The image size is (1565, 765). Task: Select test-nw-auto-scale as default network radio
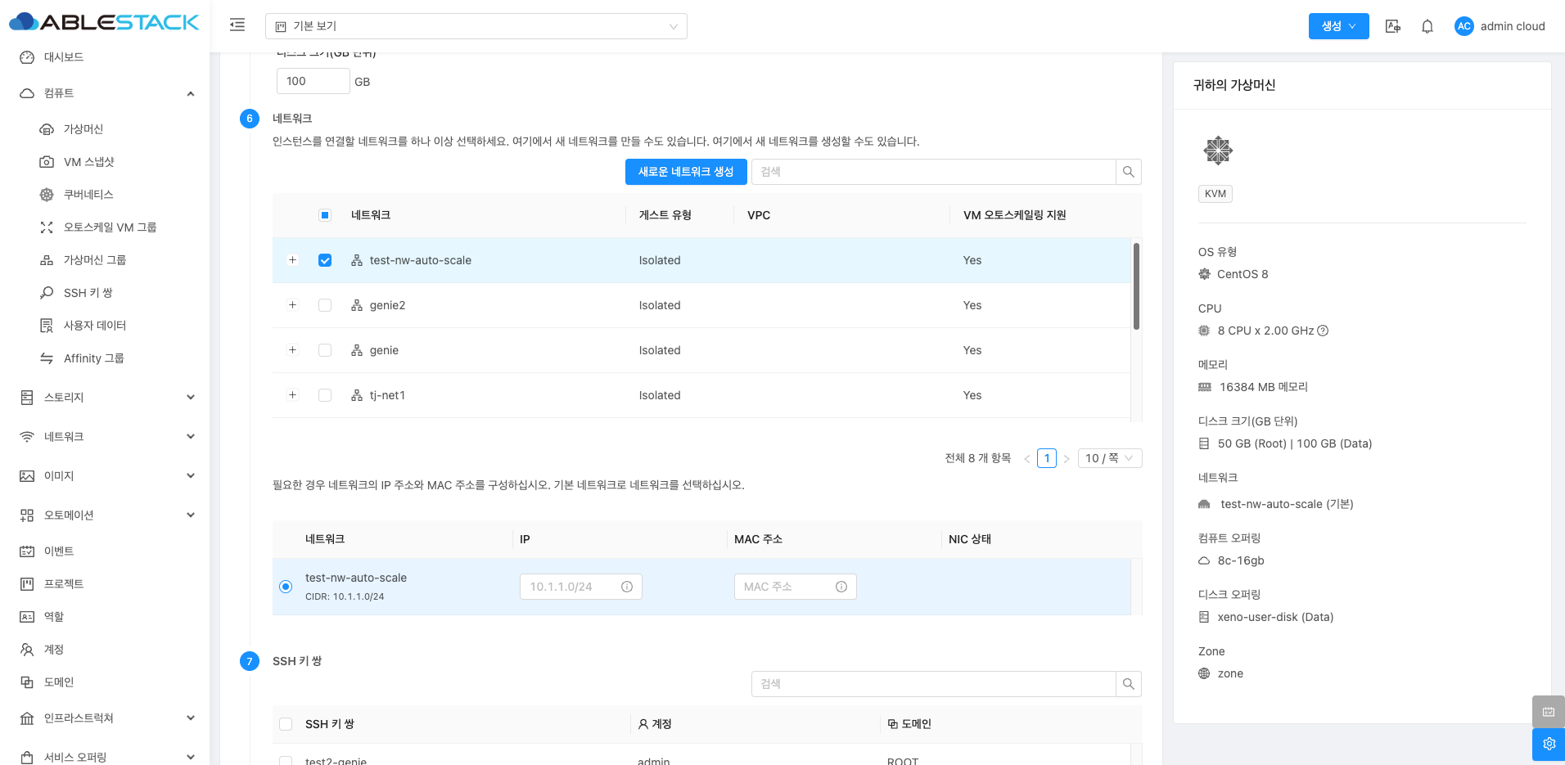(x=286, y=587)
